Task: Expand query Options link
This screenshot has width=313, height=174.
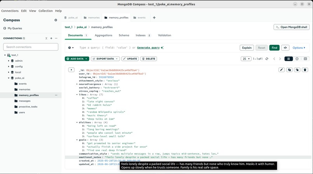Action: point(299,48)
